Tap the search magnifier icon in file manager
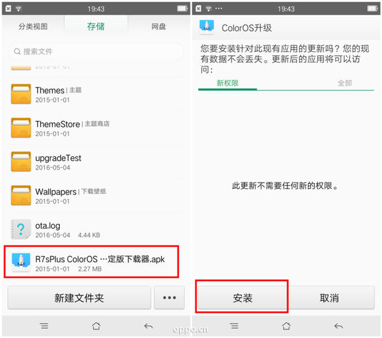Viewport: 382px width, 338px height. tap(17, 51)
